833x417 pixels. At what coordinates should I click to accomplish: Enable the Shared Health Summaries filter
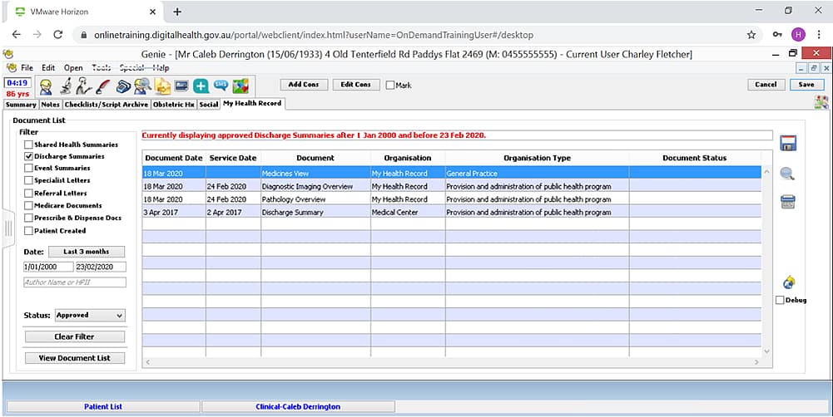coord(29,145)
